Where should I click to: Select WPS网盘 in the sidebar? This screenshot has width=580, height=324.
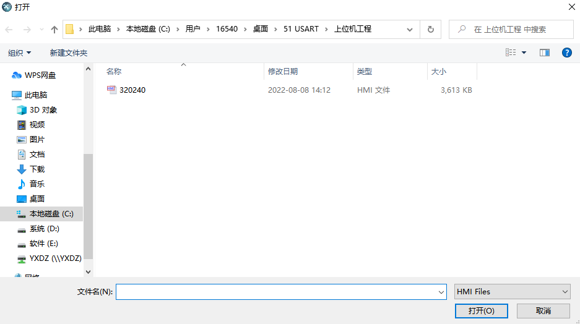point(40,75)
